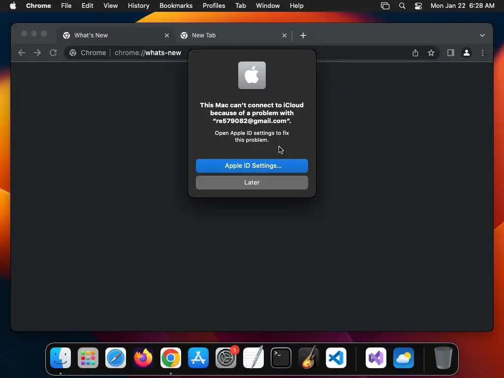Click the date and time in menu bar
Viewport: 504px width, 378px height.
coord(462,5)
